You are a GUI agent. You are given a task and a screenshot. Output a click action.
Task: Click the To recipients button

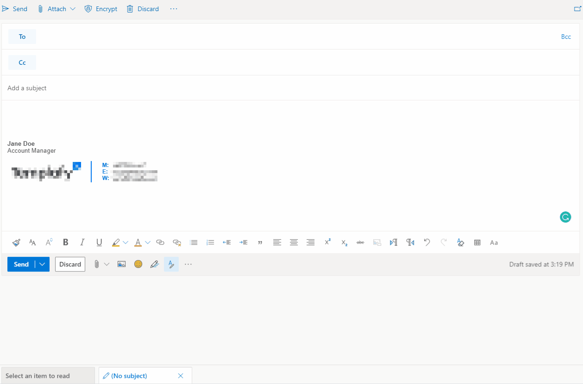click(x=22, y=37)
